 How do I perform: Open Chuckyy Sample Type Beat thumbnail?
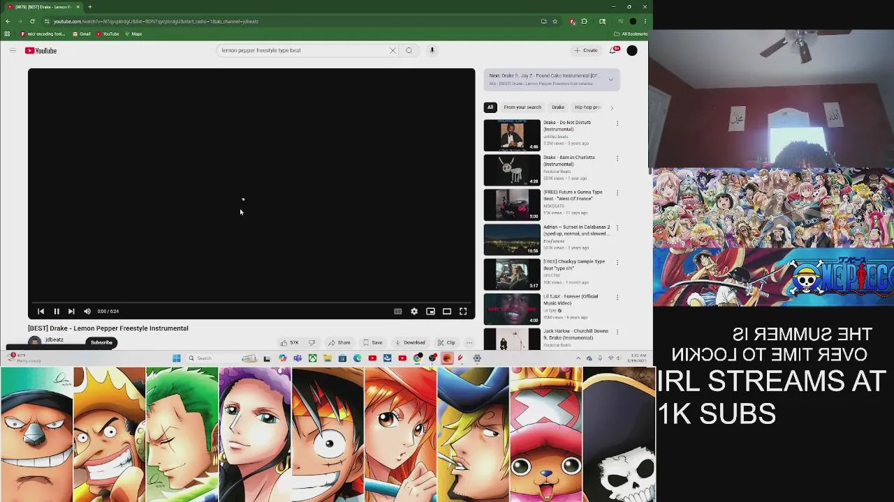click(x=512, y=275)
